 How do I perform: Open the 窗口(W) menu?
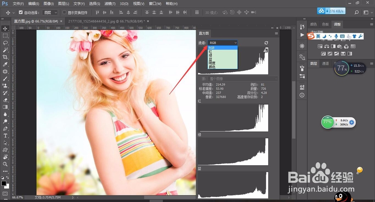click(155, 4)
